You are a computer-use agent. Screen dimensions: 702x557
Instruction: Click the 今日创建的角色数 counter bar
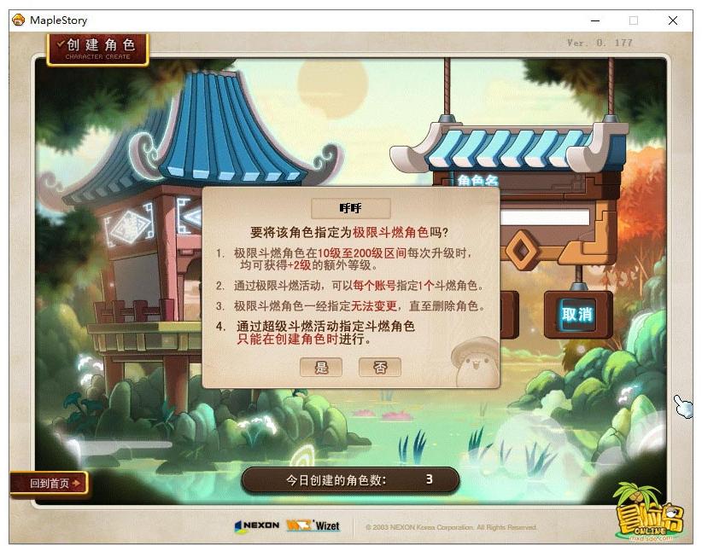coord(350,479)
